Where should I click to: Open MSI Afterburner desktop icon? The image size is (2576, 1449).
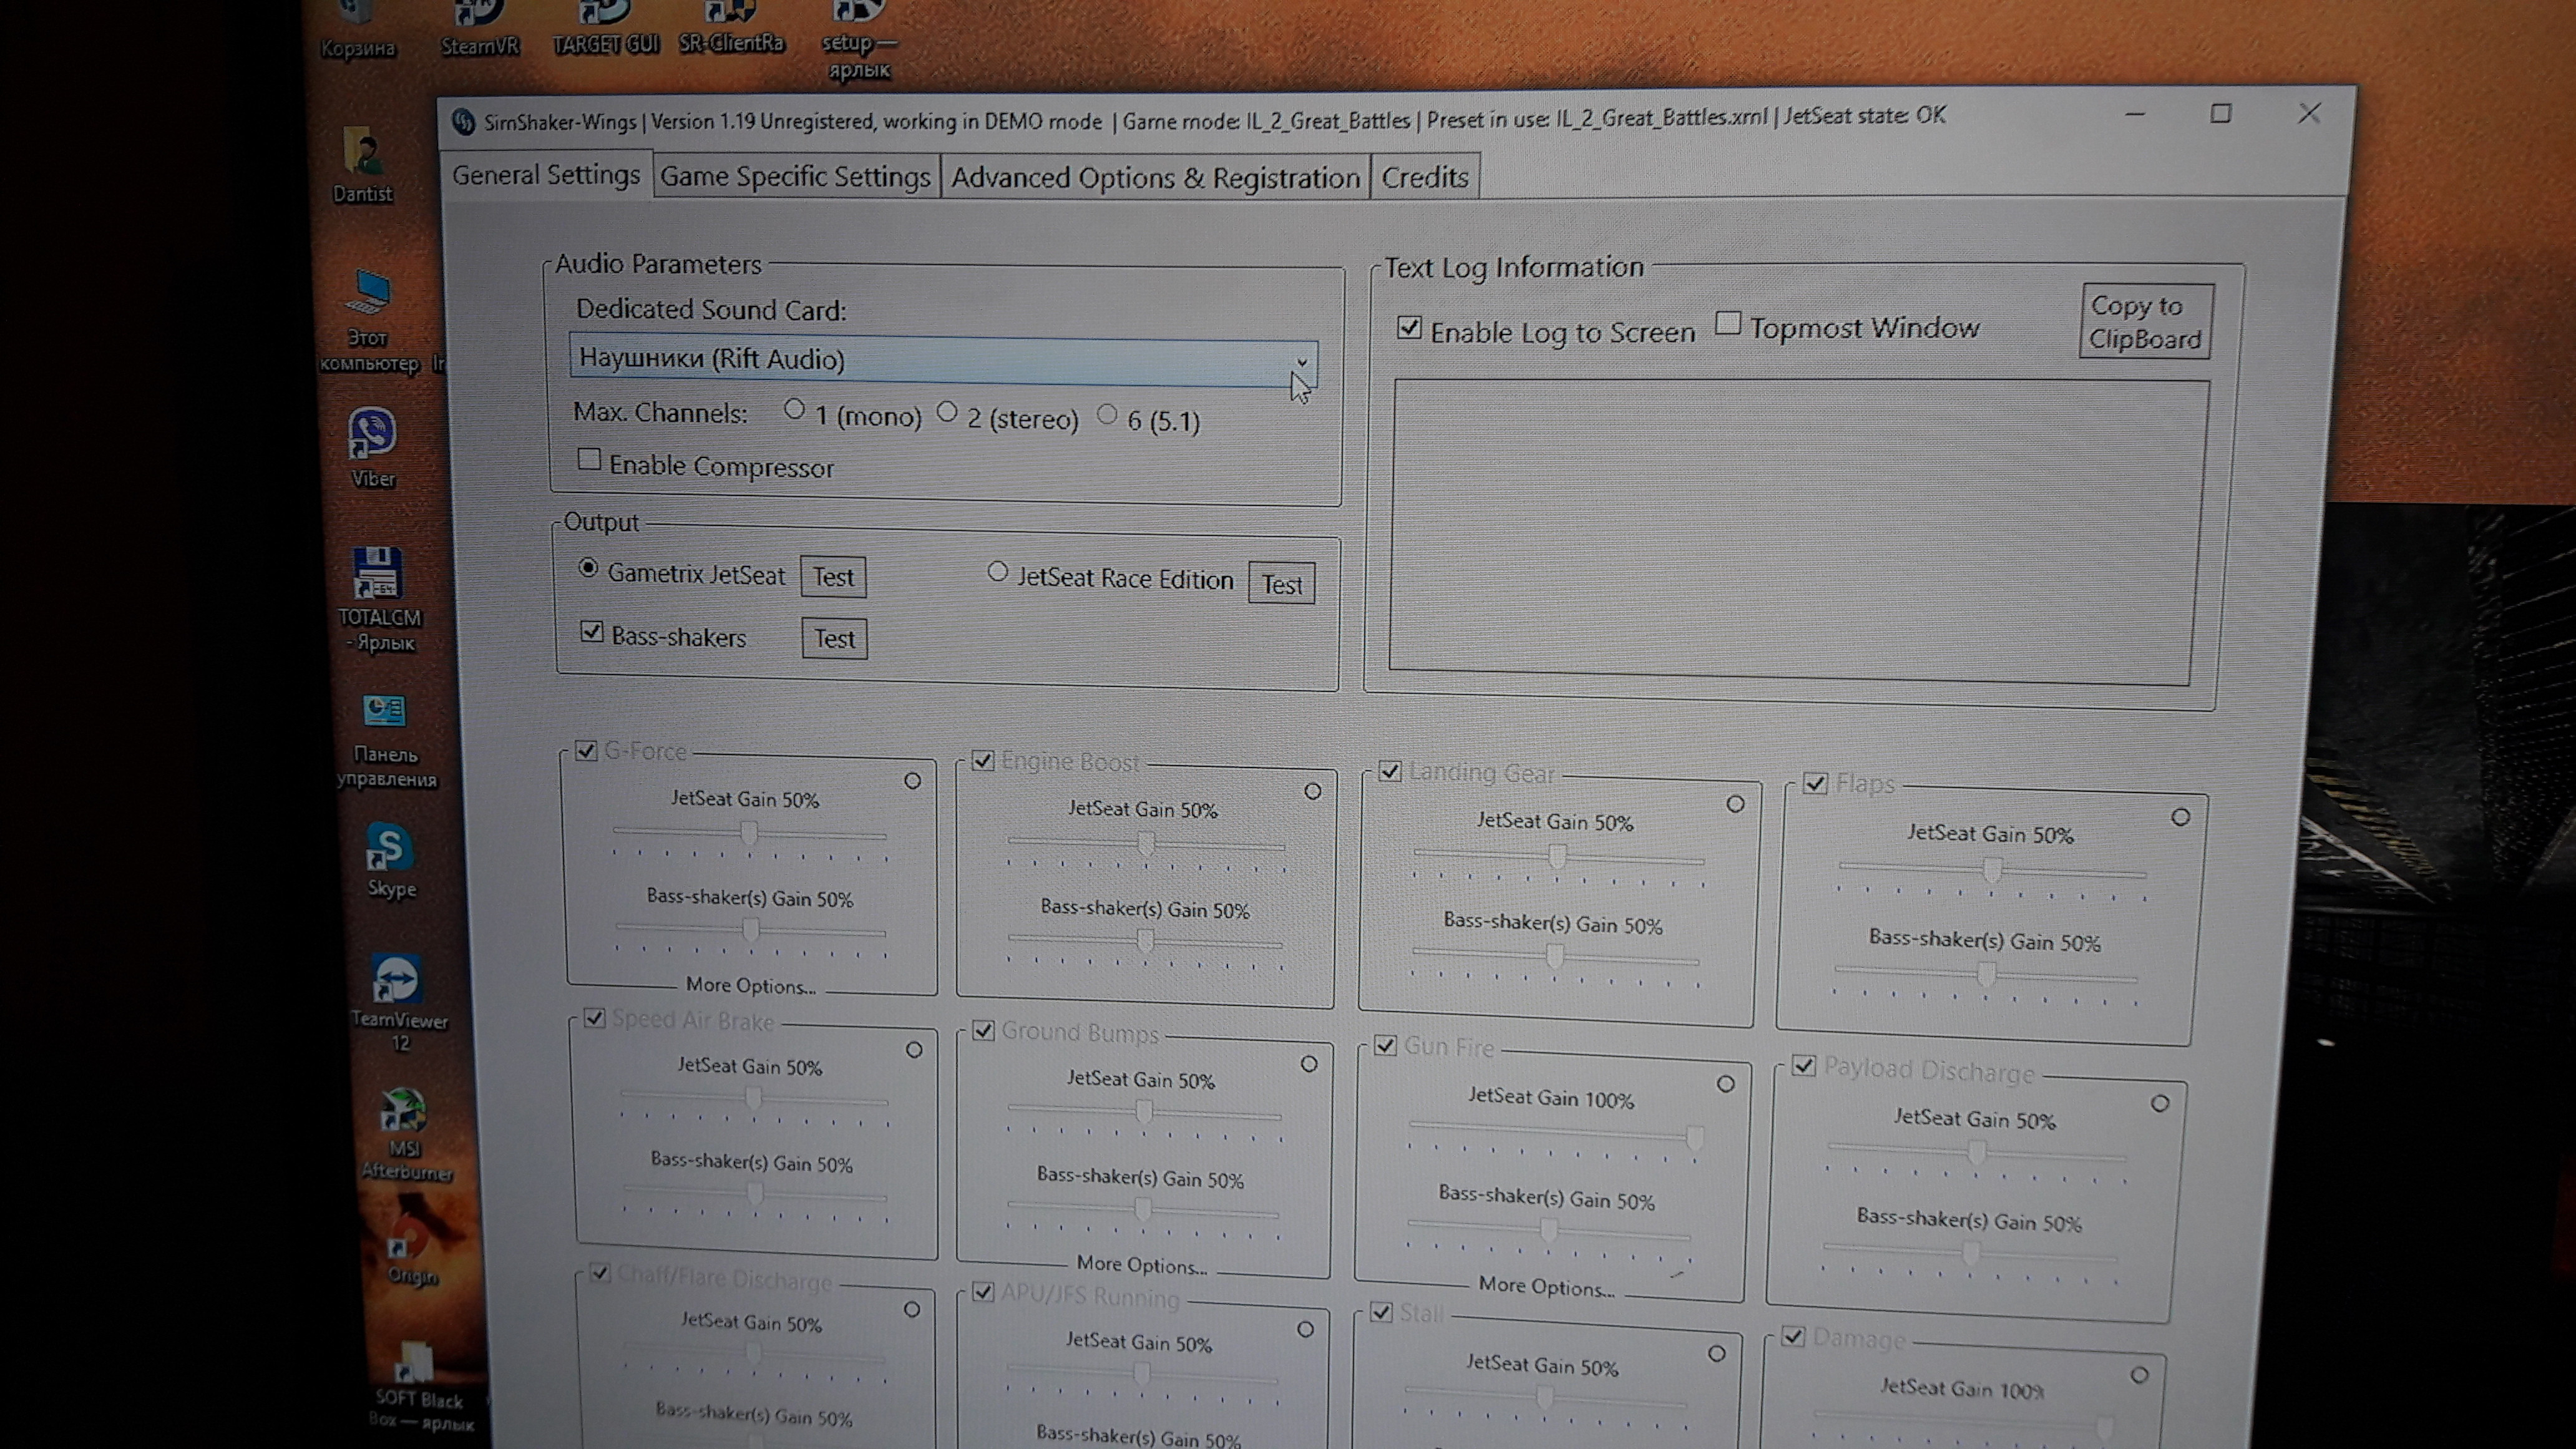coord(405,1134)
